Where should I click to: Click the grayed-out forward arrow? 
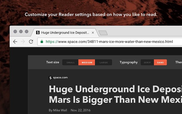[23, 42]
